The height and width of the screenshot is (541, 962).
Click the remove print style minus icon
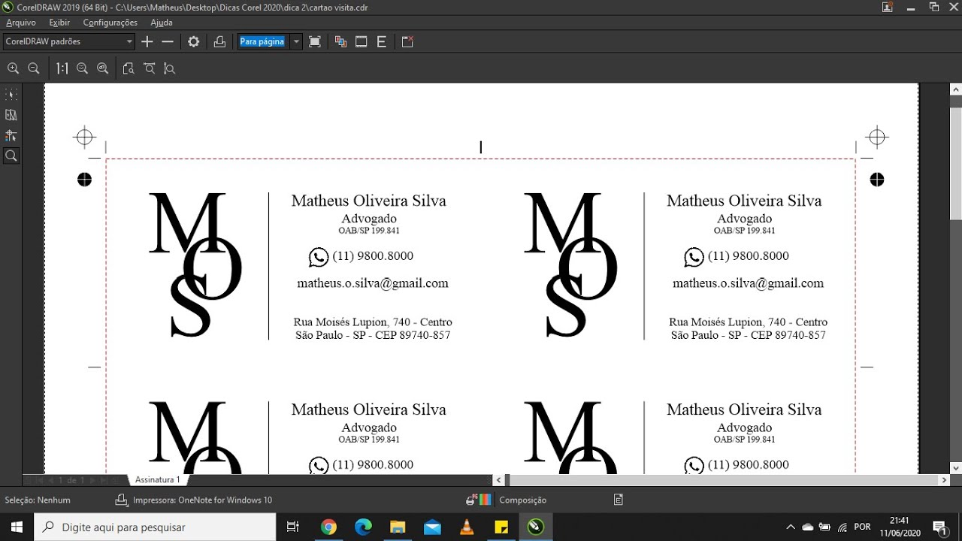coord(168,42)
